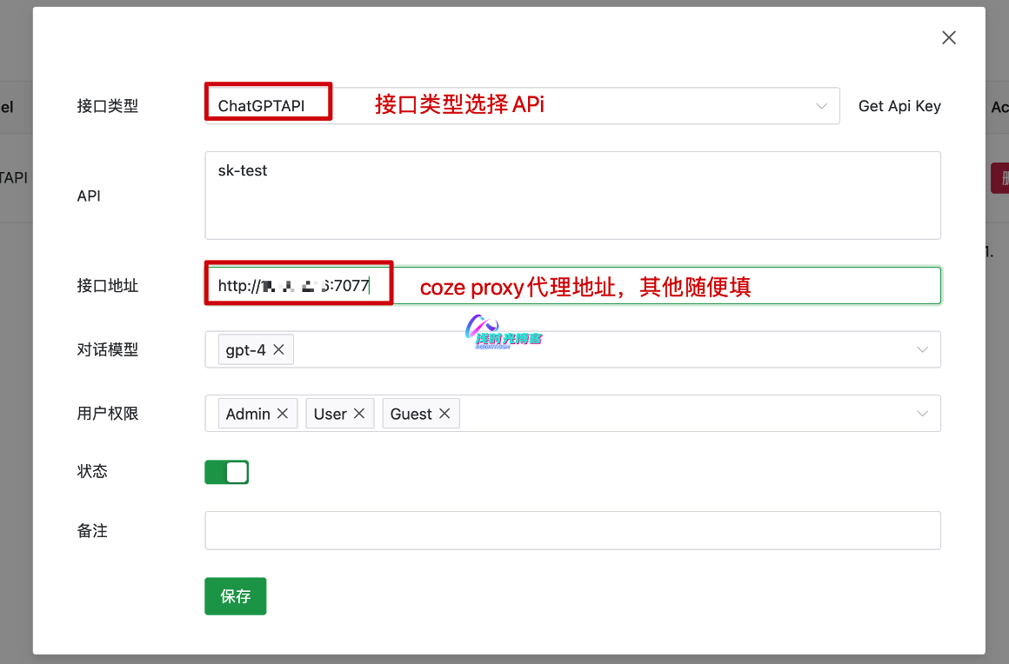Click the sk-test text in API field
The width and height of the screenshot is (1009, 664).
click(242, 170)
